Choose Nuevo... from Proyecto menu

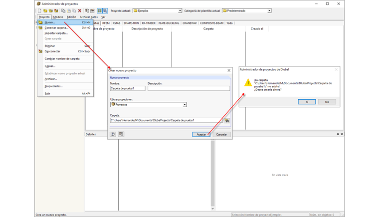[x=65, y=22]
